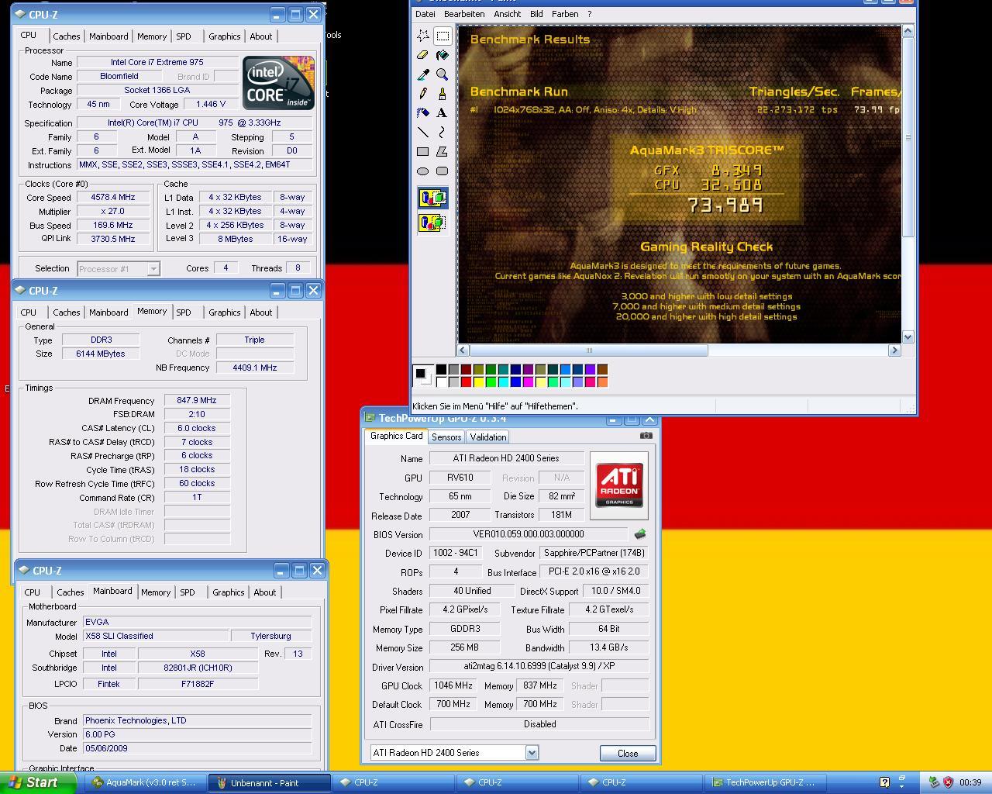Click the DRAM Frequency 847.9 MHz value
992x794 pixels.
tap(197, 401)
